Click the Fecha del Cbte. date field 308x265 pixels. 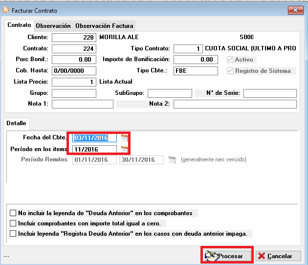point(94,138)
